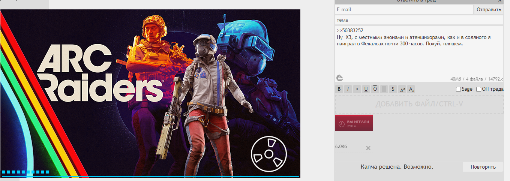Apply subscript formatting in the toolbar
The width and height of the screenshot is (510, 181).
point(411,89)
